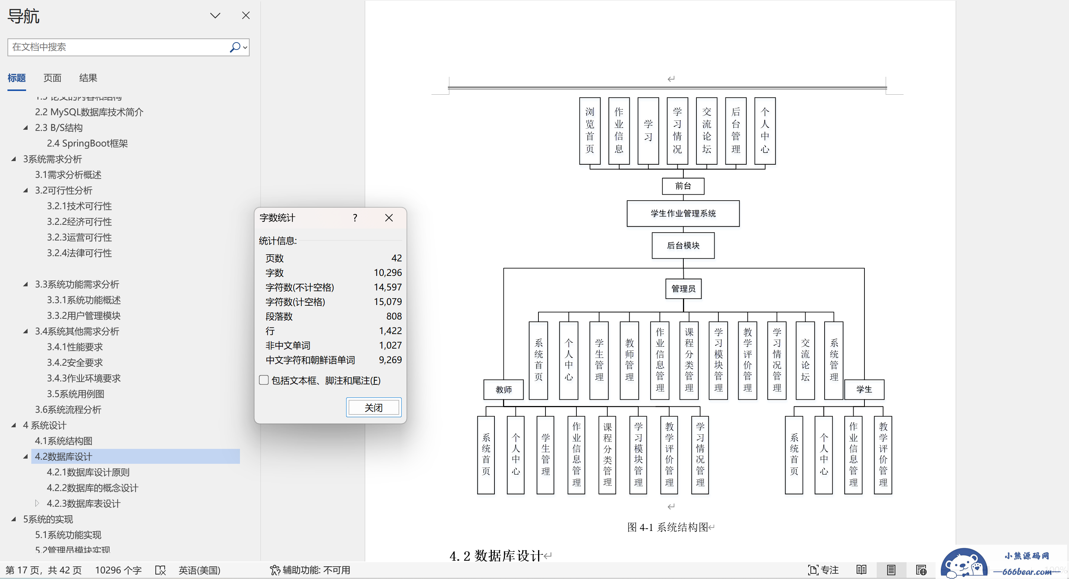This screenshot has width=1069, height=579.
Task: Collapse 5系统的实现 heading
Action: point(14,519)
